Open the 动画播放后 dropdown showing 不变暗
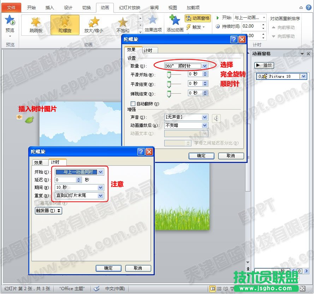 tap(205, 125)
